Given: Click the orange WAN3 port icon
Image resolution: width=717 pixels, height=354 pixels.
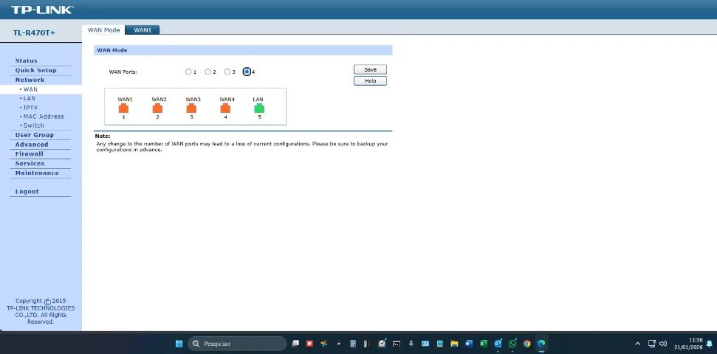Looking at the screenshot, I should coord(191,108).
